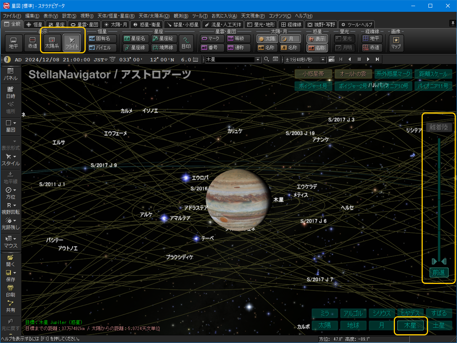Click the pin icon at tab bar end
The width and height of the screenshot is (457, 343).
click(x=452, y=24)
